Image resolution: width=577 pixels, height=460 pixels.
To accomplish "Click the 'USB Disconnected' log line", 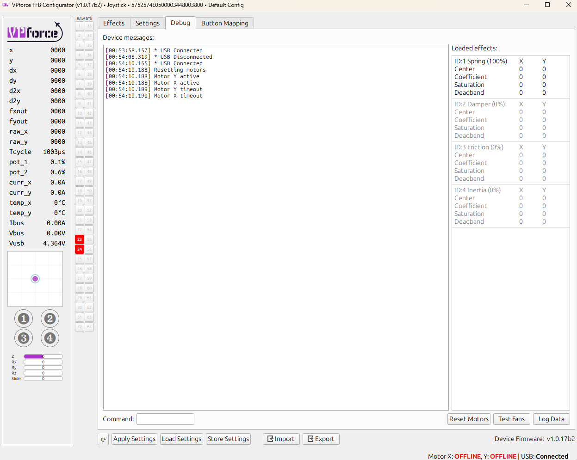I will click(x=159, y=57).
